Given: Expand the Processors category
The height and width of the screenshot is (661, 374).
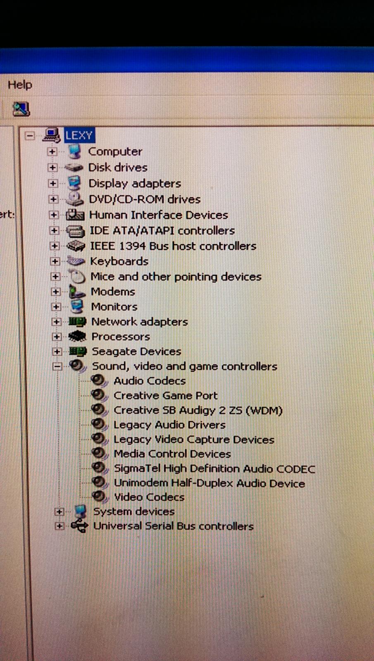Looking at the screenshot, I should click(57, 336).
